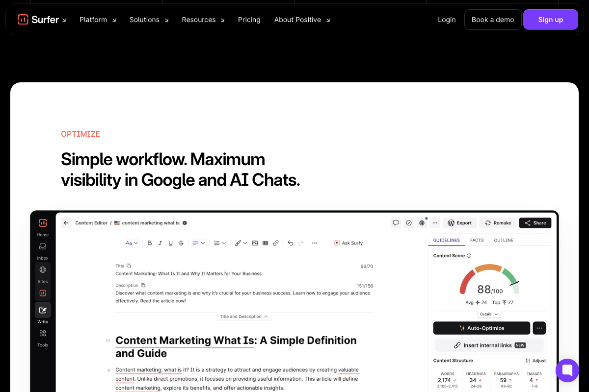
Task: Insert an image from the toolbar
Action: 255,243
